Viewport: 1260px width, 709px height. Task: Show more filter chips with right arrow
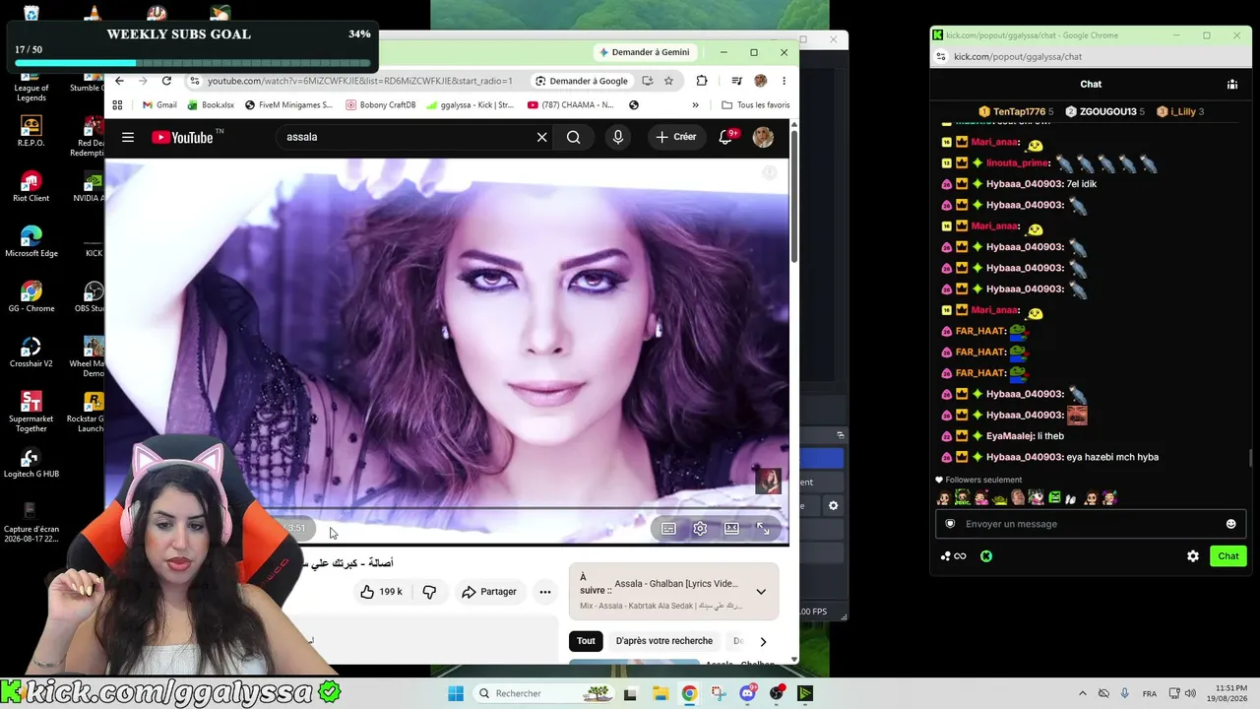(763, 641)
